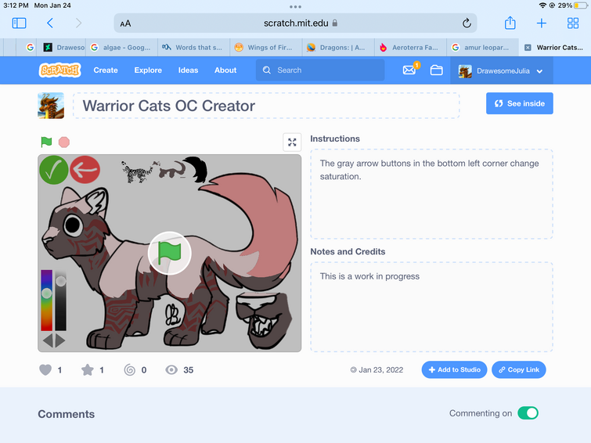Enter fullscreen mode for the project
Screen dimensions: 591x443
click(x=292, y=142)
